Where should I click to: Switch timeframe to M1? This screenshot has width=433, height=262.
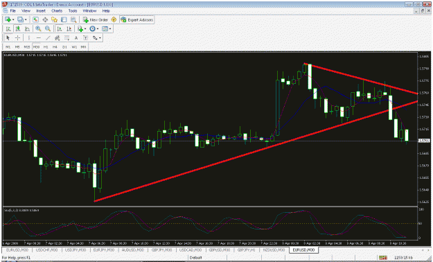[x=8, y=47]
